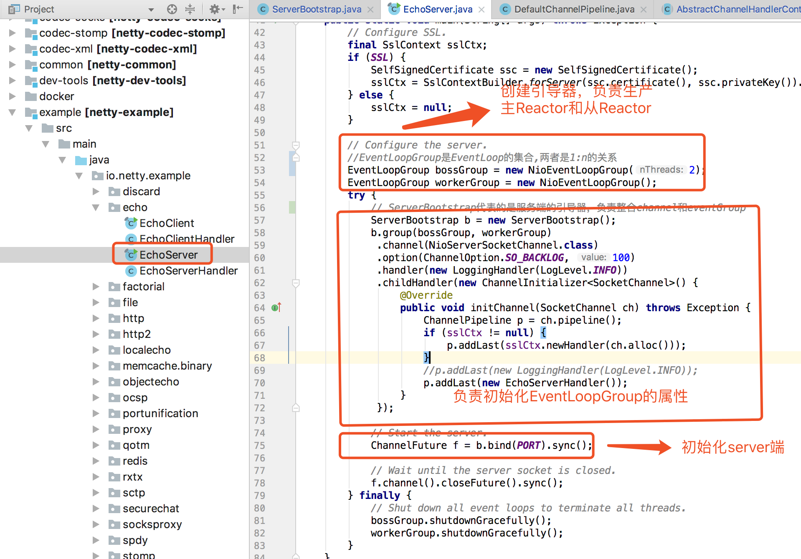Open the Project panel settings gear
Image resolution: width=801 pixels, height=559 pixels.
tap(217, 9)
